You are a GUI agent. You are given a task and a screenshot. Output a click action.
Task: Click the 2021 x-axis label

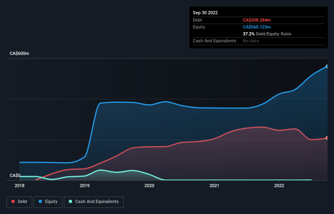214,186
